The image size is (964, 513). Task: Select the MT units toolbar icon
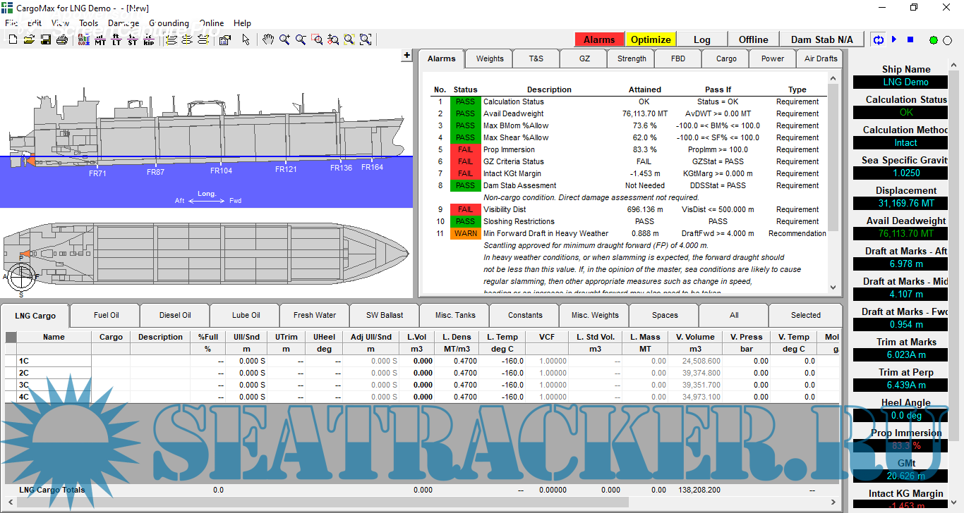pos(100,40)
